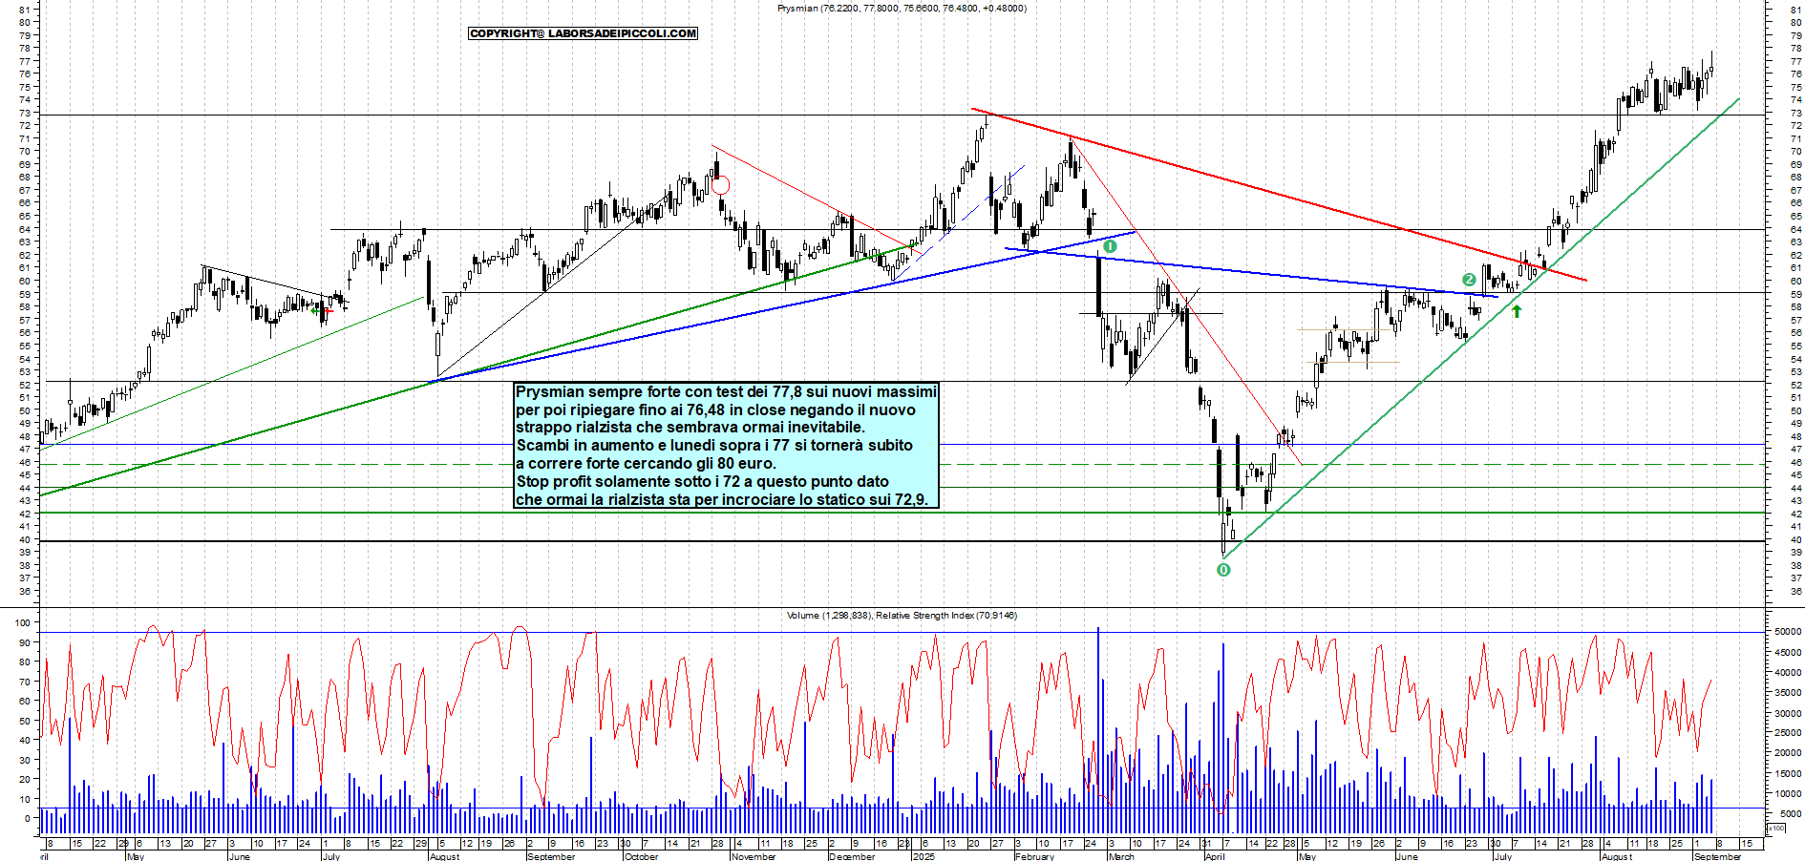The width and height of the screenshot is (1805, 861).
Task: Click the Prysmian chart title with OHLC values
Action: tap(902, 8)
